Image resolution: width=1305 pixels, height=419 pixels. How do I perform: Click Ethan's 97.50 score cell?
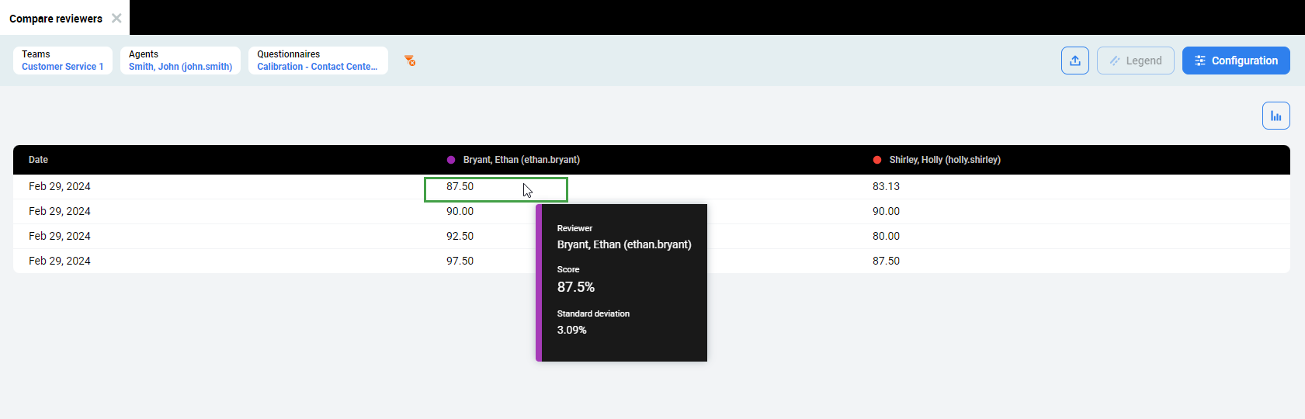[x=460, y=261]
